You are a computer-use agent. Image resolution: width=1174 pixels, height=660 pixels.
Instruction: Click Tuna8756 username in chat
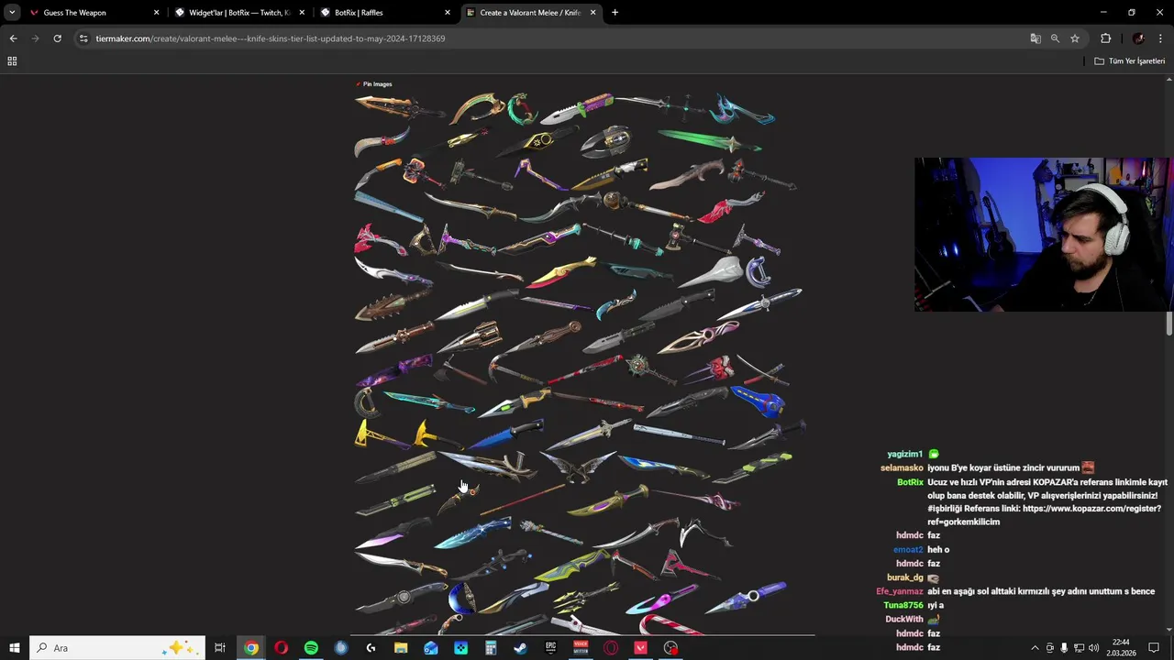tap(903, 605)
